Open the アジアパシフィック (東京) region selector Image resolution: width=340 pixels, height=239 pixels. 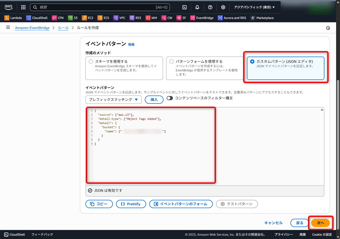pyautogui.click(x=254, y=7)
